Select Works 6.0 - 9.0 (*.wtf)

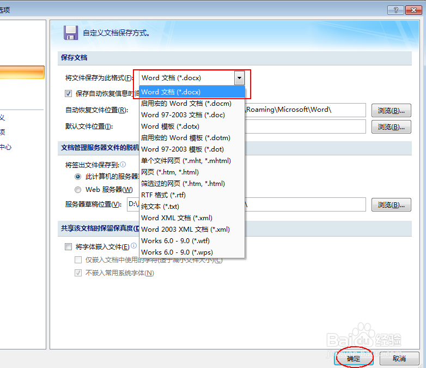coord(192,240)
